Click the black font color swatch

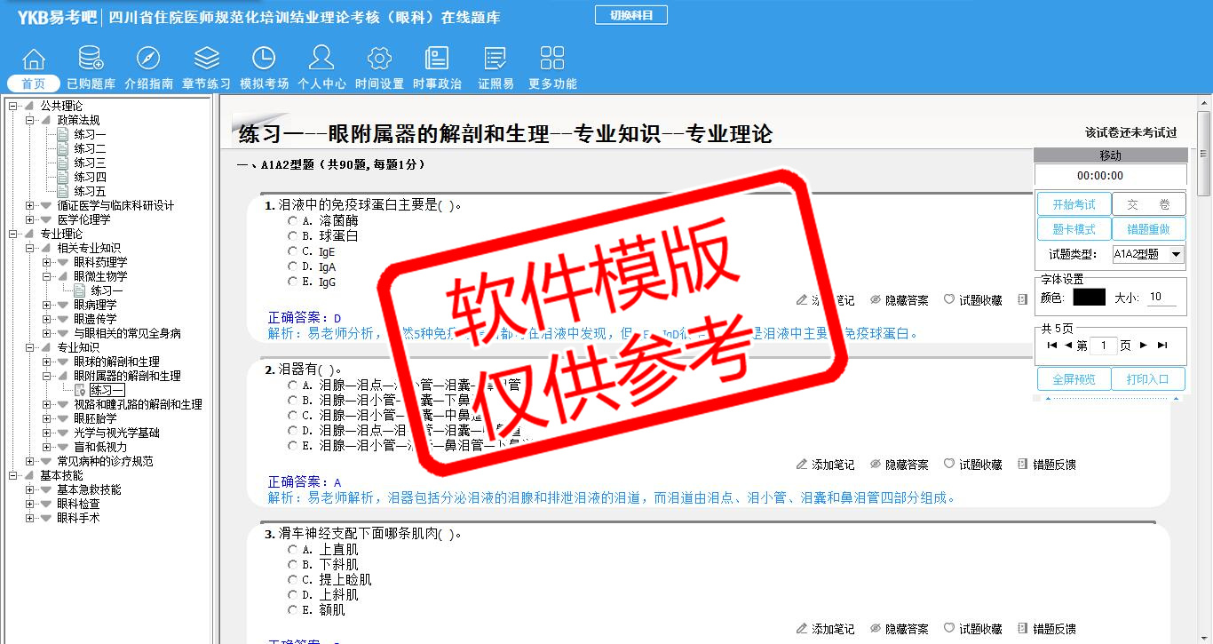pos(1089,298)
